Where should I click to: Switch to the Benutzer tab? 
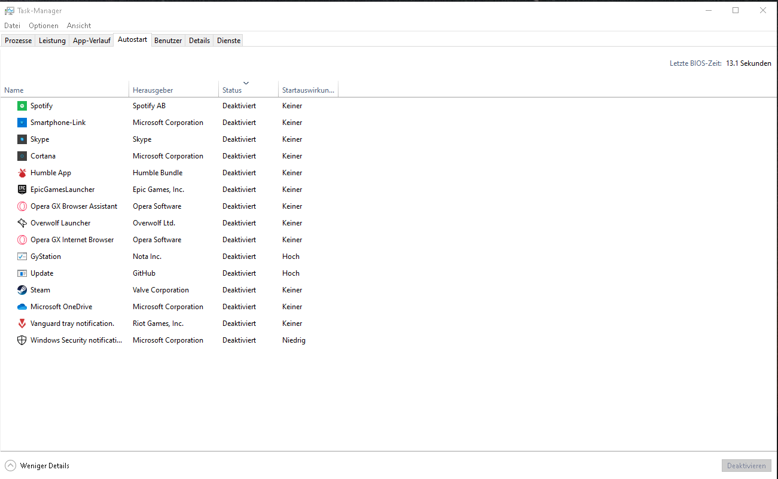(168, 41)
